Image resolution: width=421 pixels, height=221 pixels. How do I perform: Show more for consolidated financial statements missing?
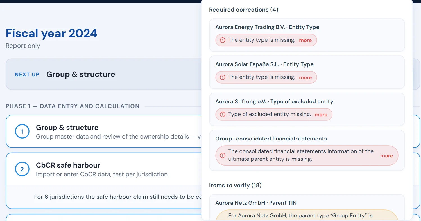(386, 156)
